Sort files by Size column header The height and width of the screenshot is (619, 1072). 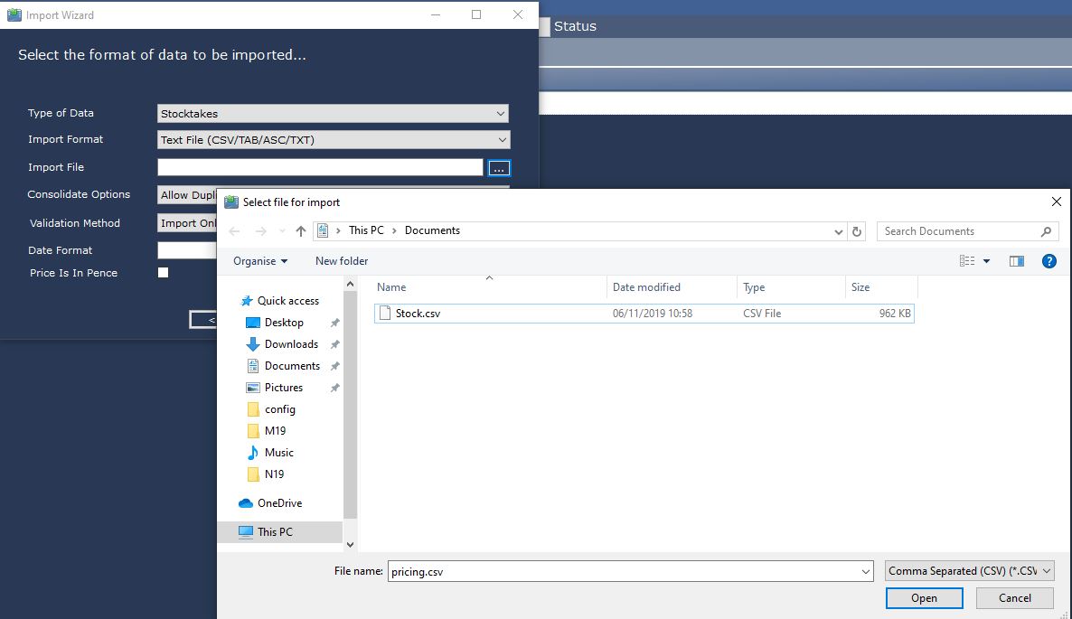881,287
